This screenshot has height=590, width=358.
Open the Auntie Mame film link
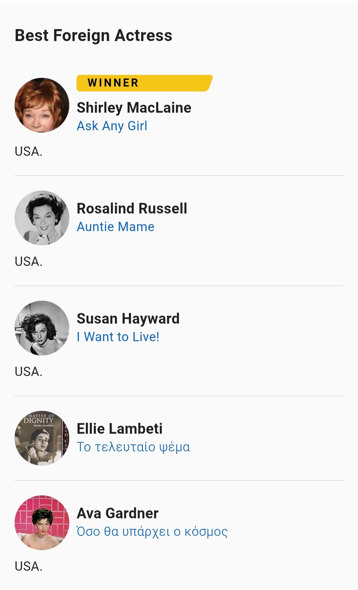coord(115,227)
